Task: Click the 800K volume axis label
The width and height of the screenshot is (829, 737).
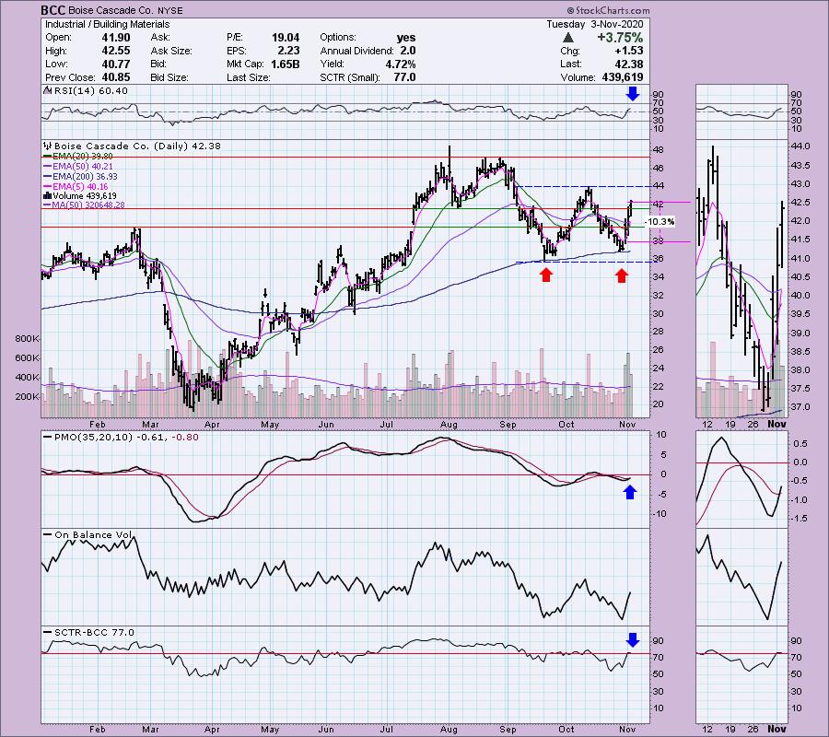Action: pyautogui.click(x=27, y=338)
